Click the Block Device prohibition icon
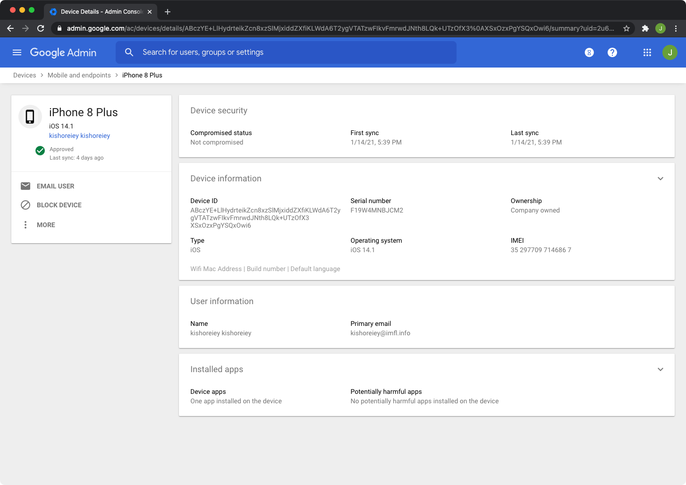The height and width of the screenshot is (485, 686). pos(25,205)
